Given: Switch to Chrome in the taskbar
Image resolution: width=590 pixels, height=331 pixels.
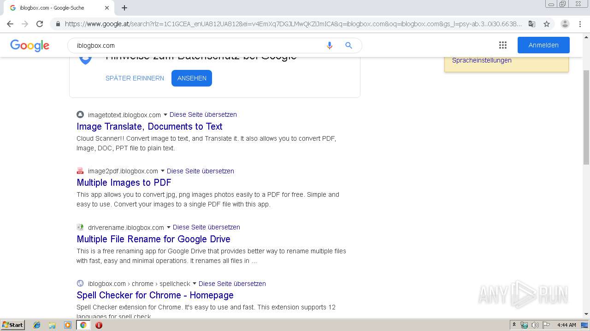Looking at the screenshot, I should click(x=83, y=325).
